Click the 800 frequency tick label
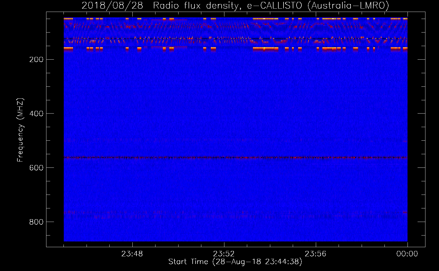439x271 pixels. click(x=36, y=222)
